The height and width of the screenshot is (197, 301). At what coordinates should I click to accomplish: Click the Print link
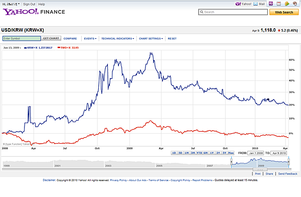pos(258,174)
